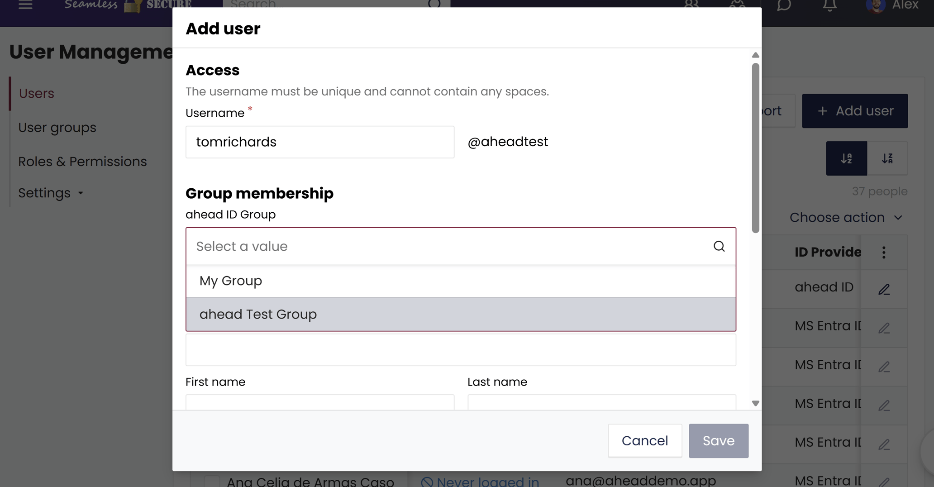The height and width of the screenshot is (487, 934).
Task: Click the Add user button behind dialog
Action: [x=854, y=111]
